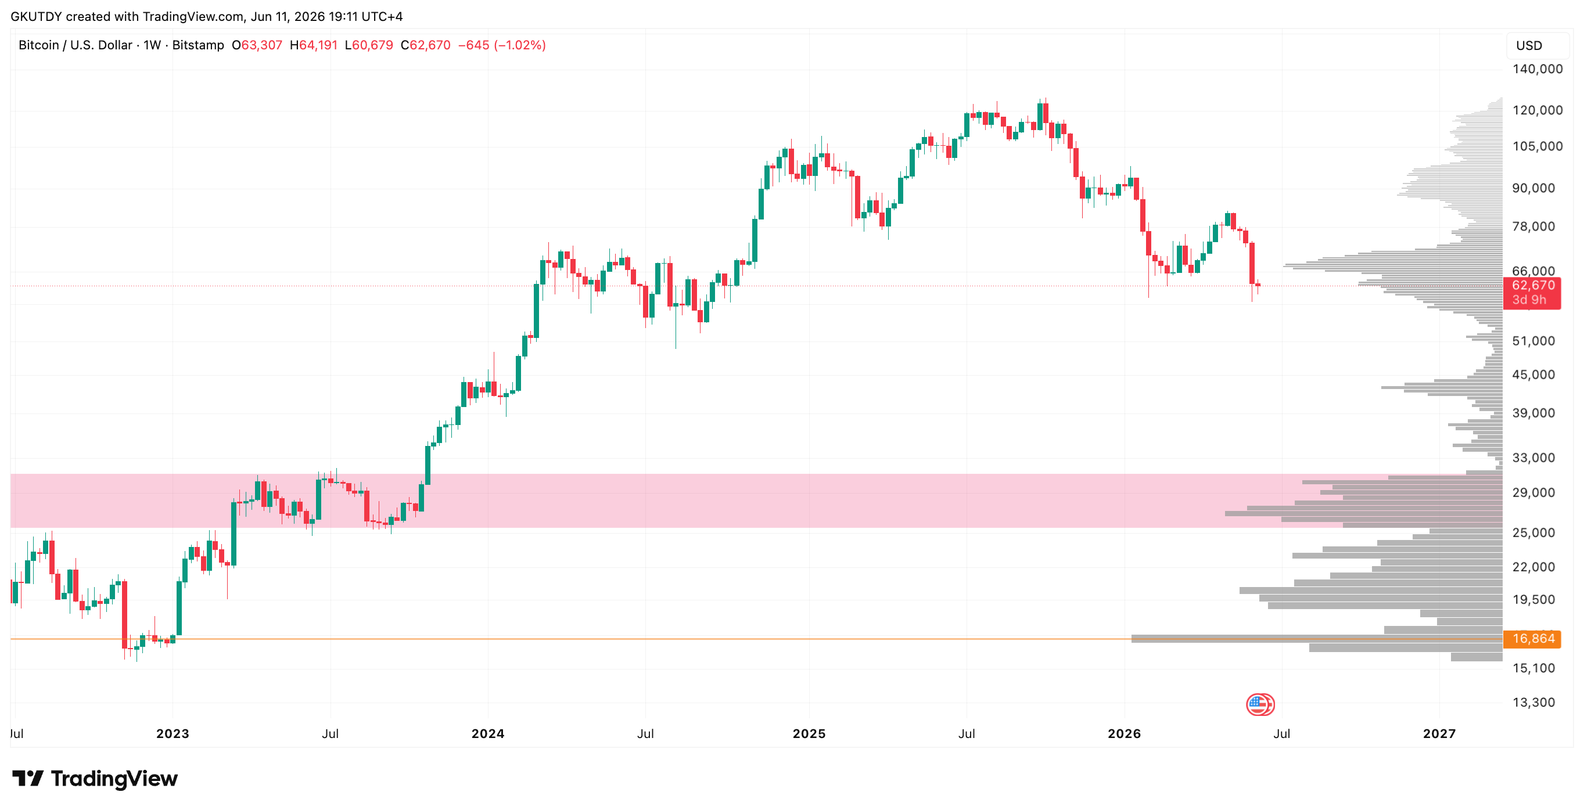Click the US flag economic event icon
Image resolution: width=1584 pixels, height=810 pixels.
coord(1259,704)
